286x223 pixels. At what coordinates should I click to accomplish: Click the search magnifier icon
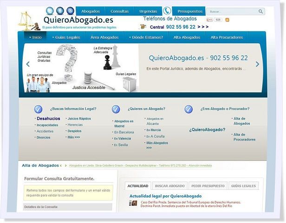[260, 12]
